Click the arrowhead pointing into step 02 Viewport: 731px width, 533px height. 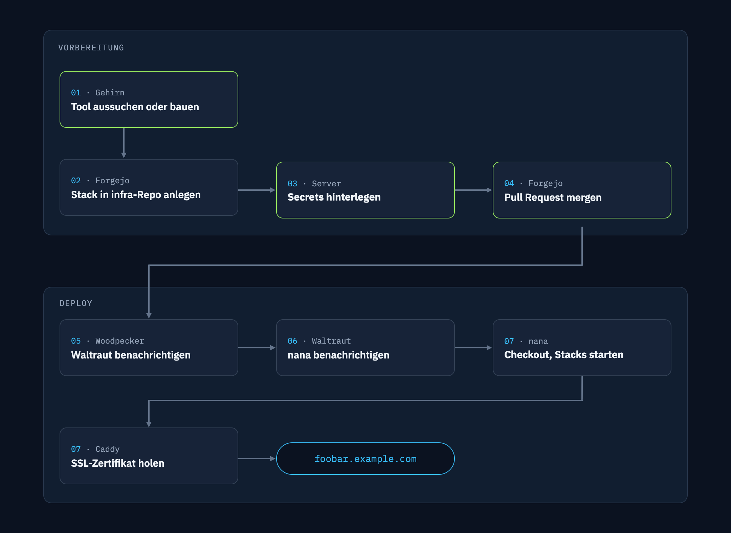click(x=124, y=155)
